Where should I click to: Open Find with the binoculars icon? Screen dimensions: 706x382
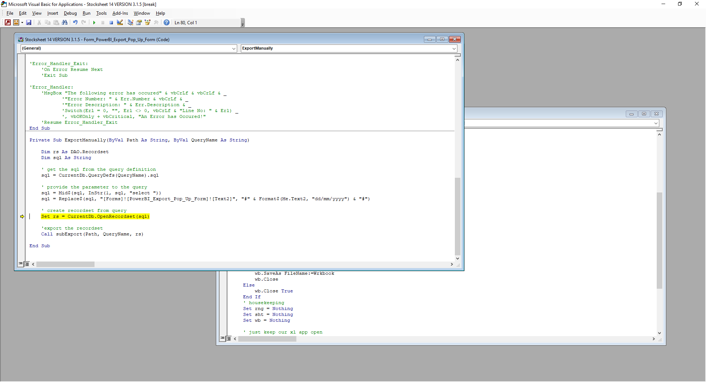(x=64, y=22)
